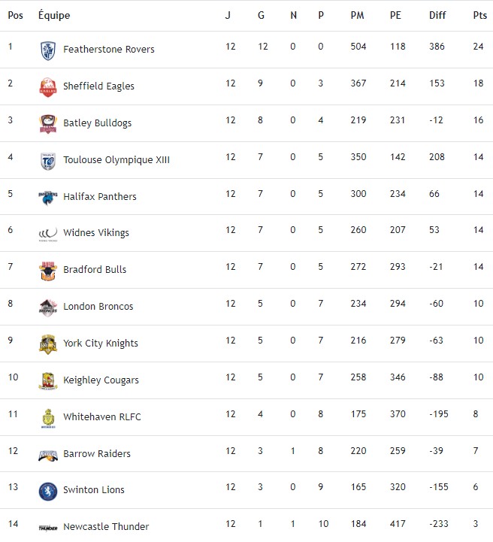
Task: Click the Halifax Panthers logo
Action: [48, 197]
